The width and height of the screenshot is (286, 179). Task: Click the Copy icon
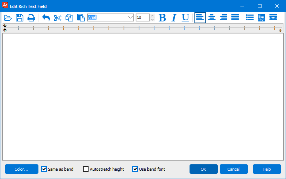(x=69, y=18)
